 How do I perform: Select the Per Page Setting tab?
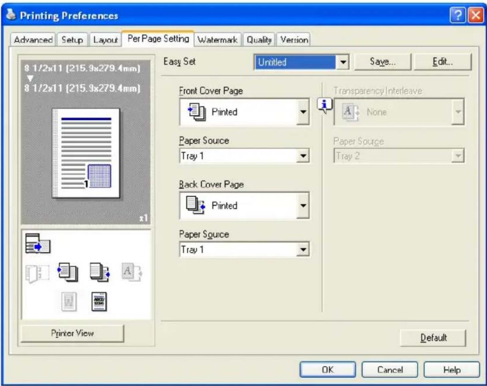click(158, 39)
